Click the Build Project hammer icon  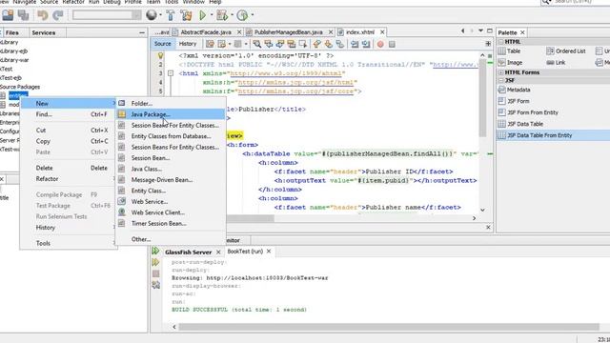point(171,15)
